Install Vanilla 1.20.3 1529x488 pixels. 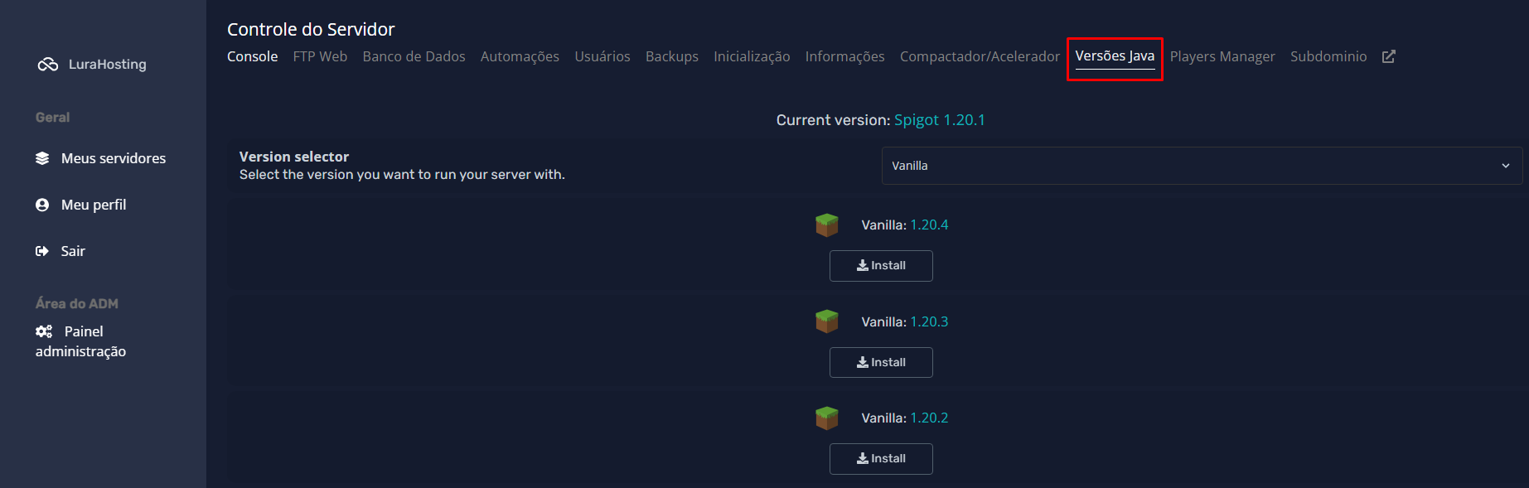coord(881,362)
